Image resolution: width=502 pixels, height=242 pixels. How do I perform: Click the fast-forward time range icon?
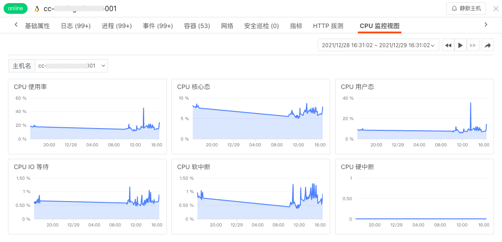(473, 45)
